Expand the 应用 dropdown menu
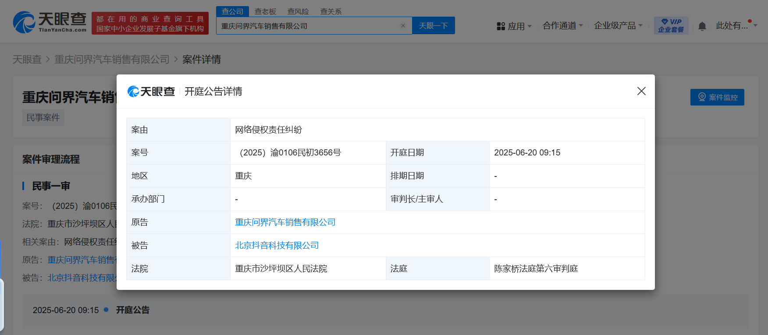Screen dimensions: 768x335 [514, 26]
